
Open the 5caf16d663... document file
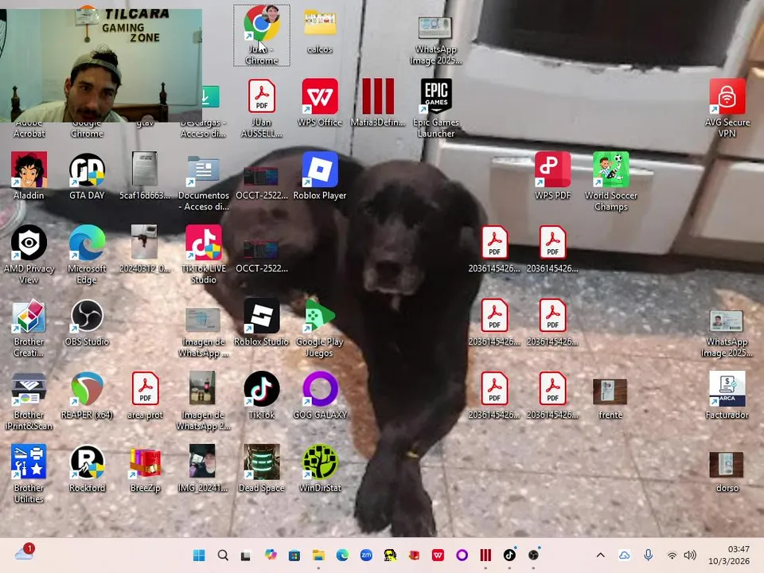tap(145, 175)
